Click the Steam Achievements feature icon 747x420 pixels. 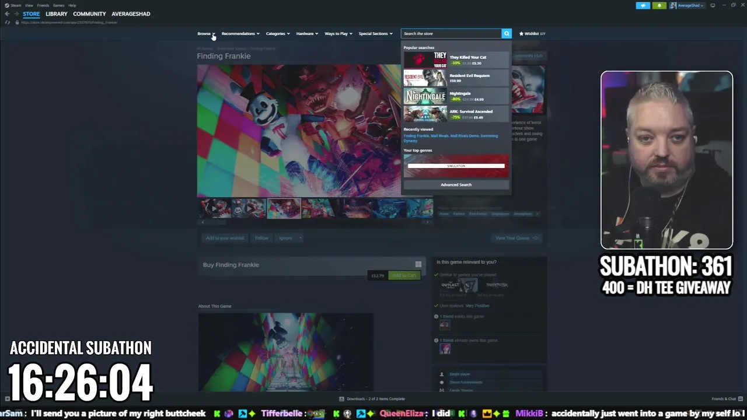click(442, 382)
